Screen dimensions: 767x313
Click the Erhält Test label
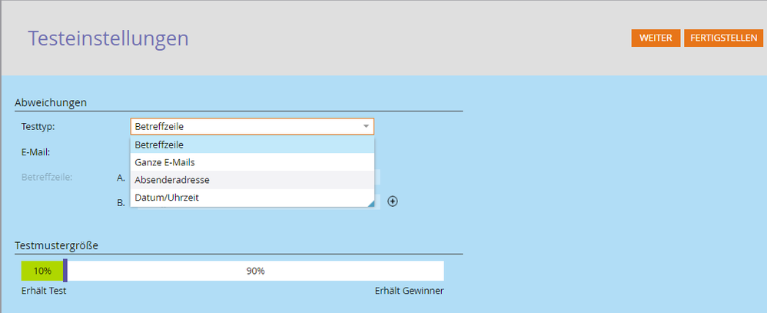coord(44,290)
